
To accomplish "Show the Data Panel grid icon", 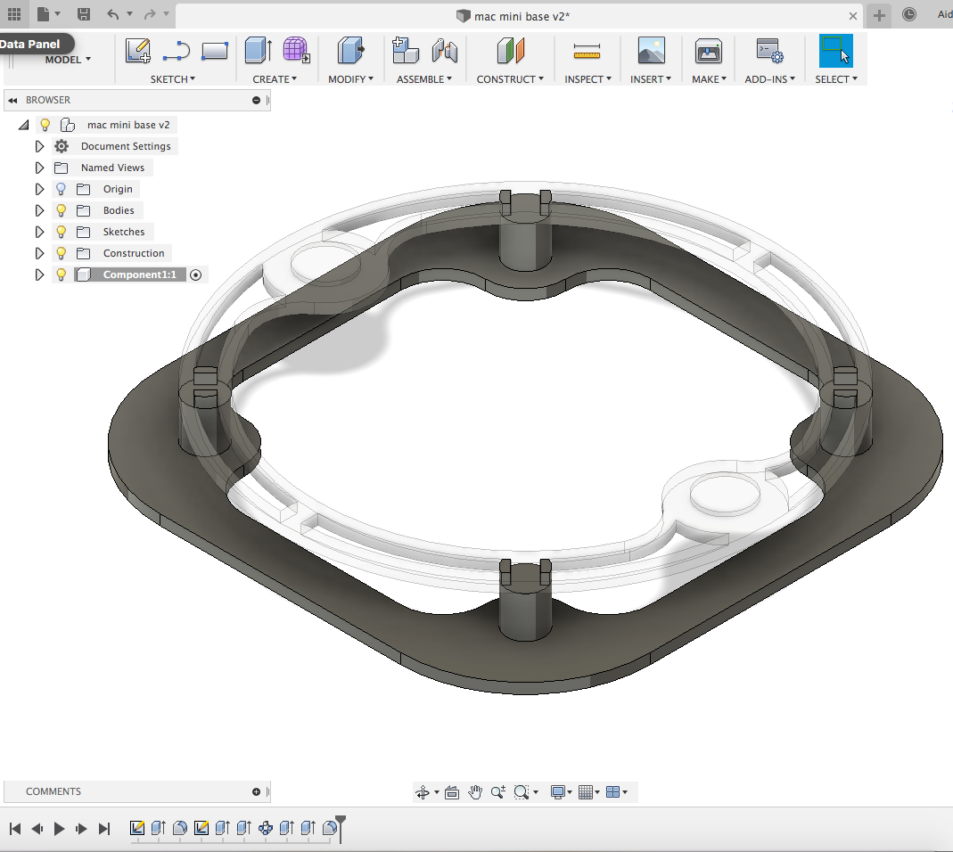I will pyautogui.click(x=14, y=14).
